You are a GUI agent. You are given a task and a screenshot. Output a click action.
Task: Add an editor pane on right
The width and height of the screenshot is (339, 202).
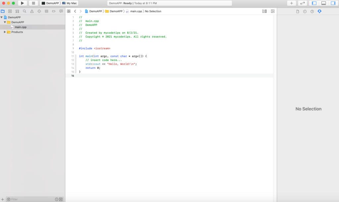click(273, 11)
